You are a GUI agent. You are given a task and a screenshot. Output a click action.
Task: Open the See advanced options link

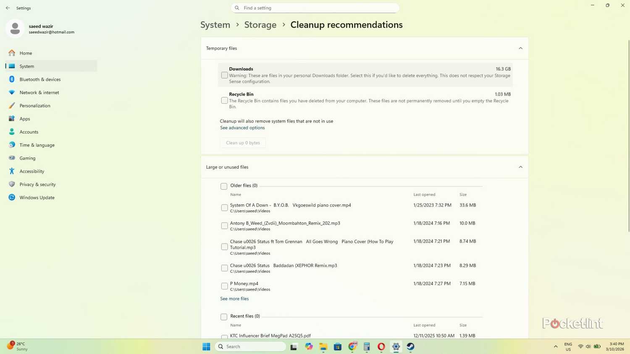(x=242, y=128)
